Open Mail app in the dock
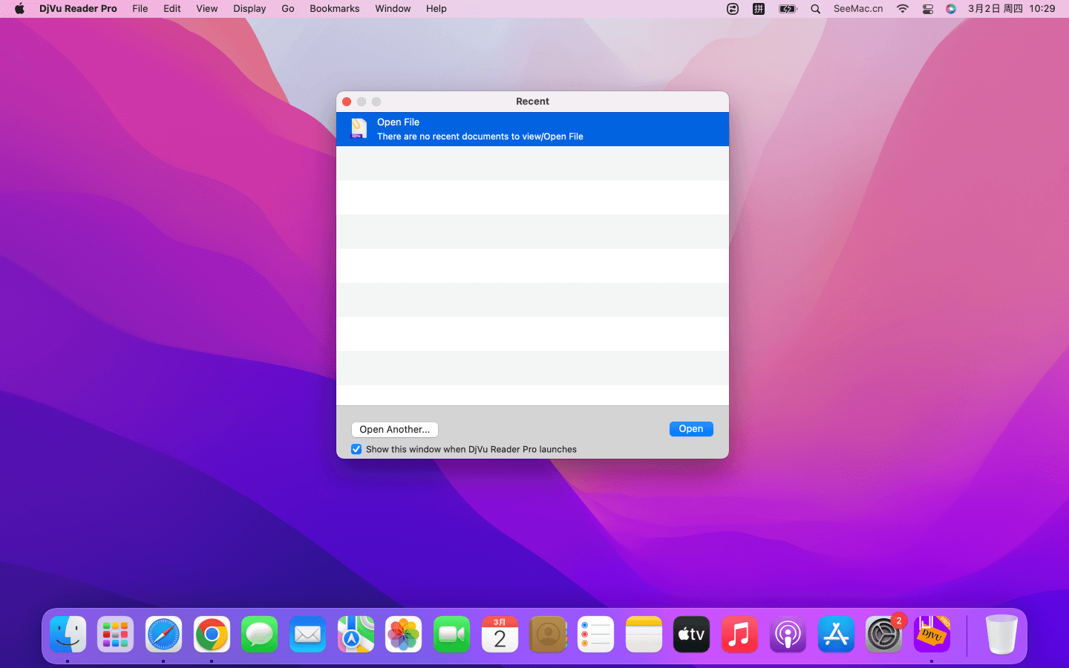The height and width of the screenshot is (668, 1069). (x=307, y=635)
